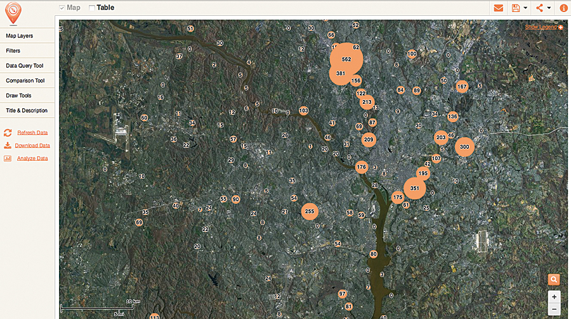The width and height of the screenshot is (571, 319).
Task: Open the Filters menu item
Action: (27, 51)
